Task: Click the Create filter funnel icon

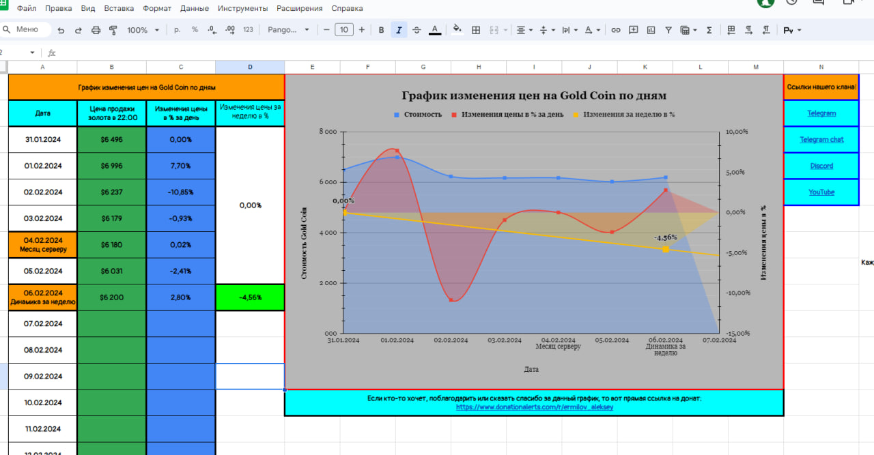Action: [668, 30]
